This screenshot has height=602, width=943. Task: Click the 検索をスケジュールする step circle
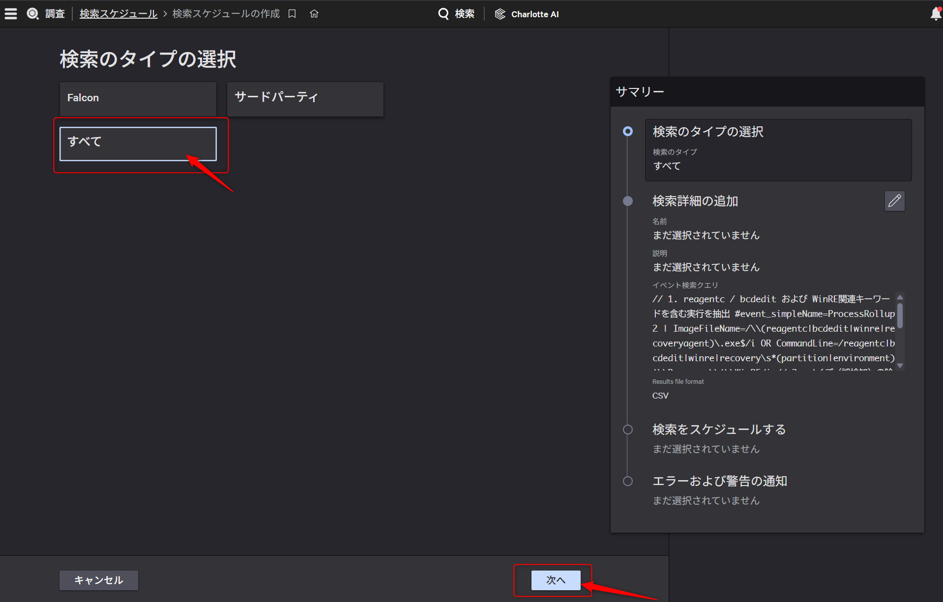point(628,430)
